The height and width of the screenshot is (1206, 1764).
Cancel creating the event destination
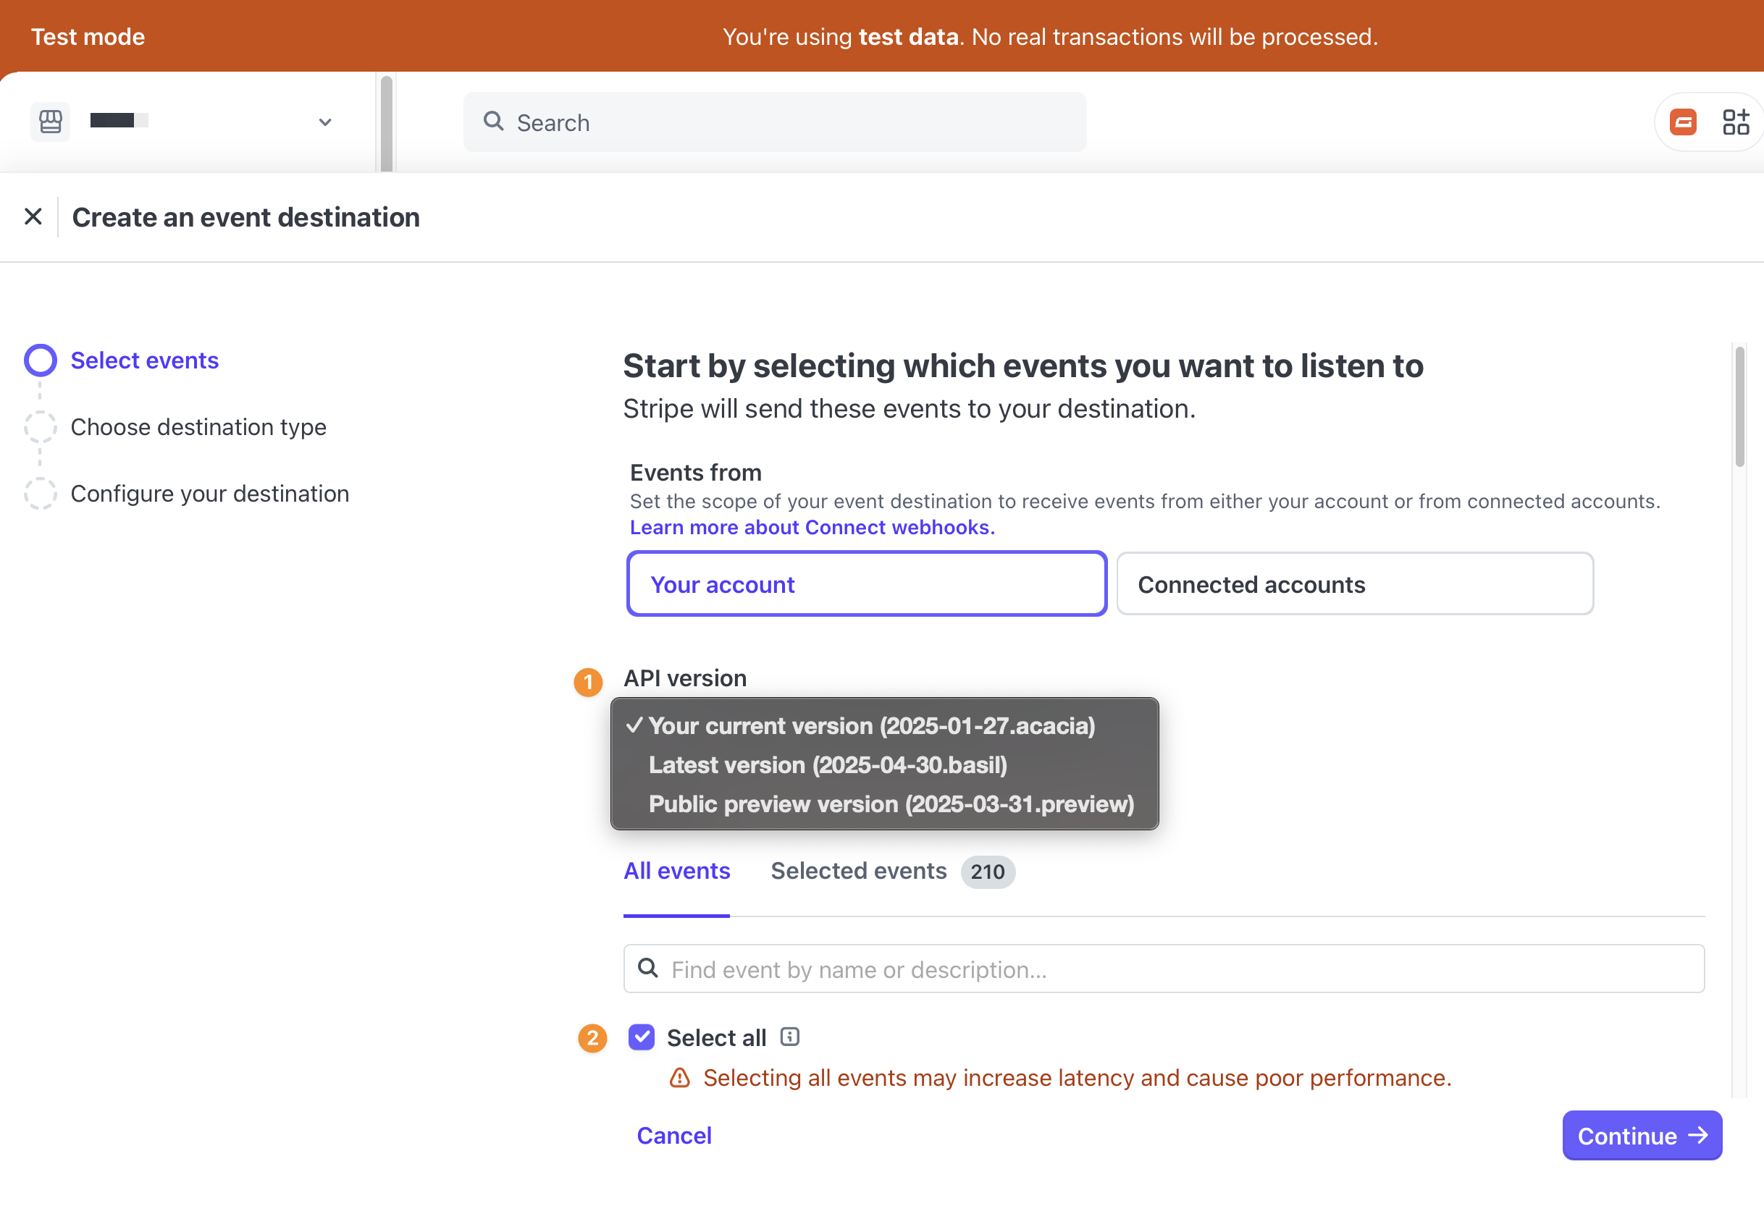coord(674,1137)
